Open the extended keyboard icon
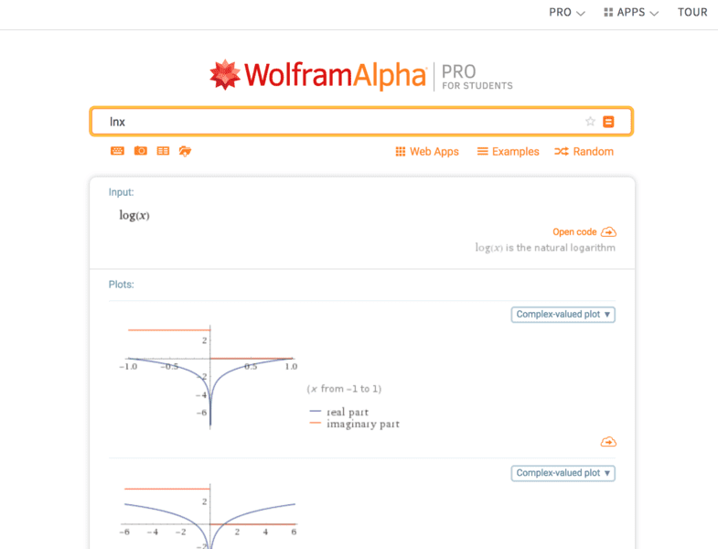Image resolution: width=718 pixels, height=549 pixels. [117, 151]
